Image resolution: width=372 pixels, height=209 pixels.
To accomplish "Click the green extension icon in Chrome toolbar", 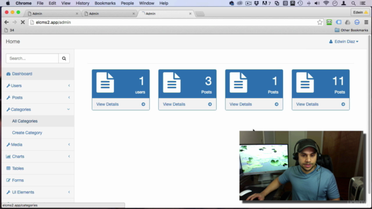I will pos(330,22).
